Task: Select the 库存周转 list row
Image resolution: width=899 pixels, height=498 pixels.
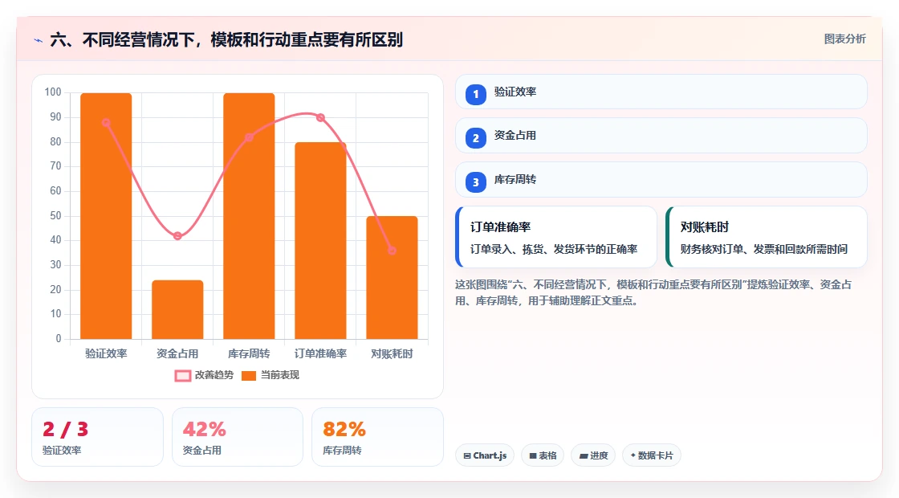Action: (x=661, y=180)
